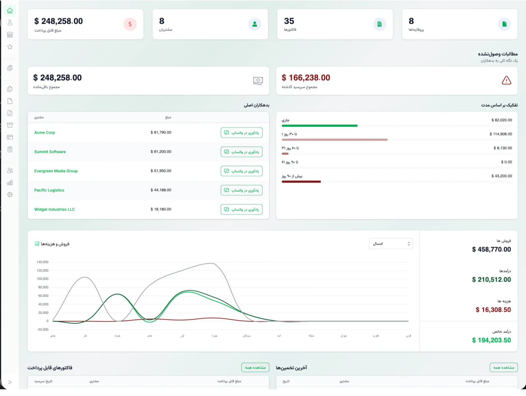Open the calculator icon in sidebar
Viewport: 526px width, 396px height.
pos(10,149)
